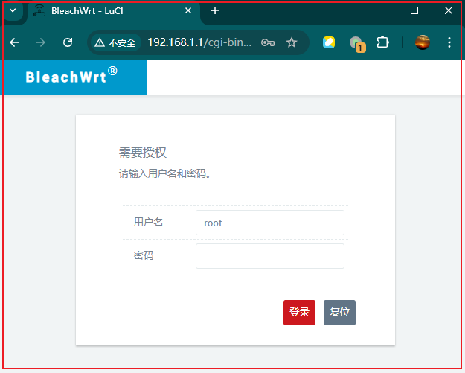Click the gray 复位 reset button
This screenshot has width=465, height=373.
point(339,313)
